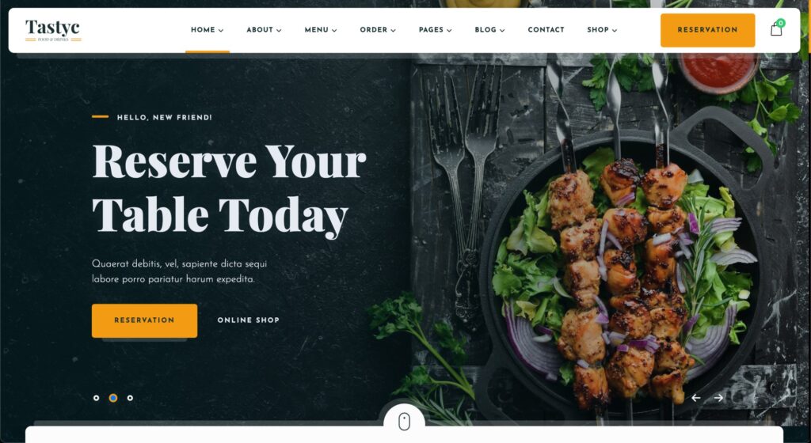Advance to next slide with right arrow
Image resolution: width=811 pixels, height=443 pixels.
[718, 398]
